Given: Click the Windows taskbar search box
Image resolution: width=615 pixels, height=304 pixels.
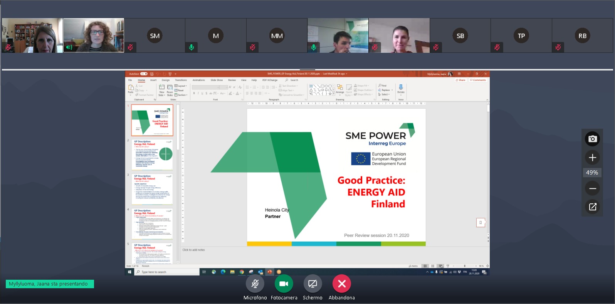Looking at the screenshot, I should [166, 272].
